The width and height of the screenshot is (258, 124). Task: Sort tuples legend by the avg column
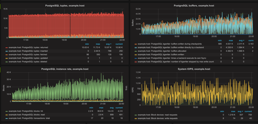pyautogui.click(x=109, y=44)
